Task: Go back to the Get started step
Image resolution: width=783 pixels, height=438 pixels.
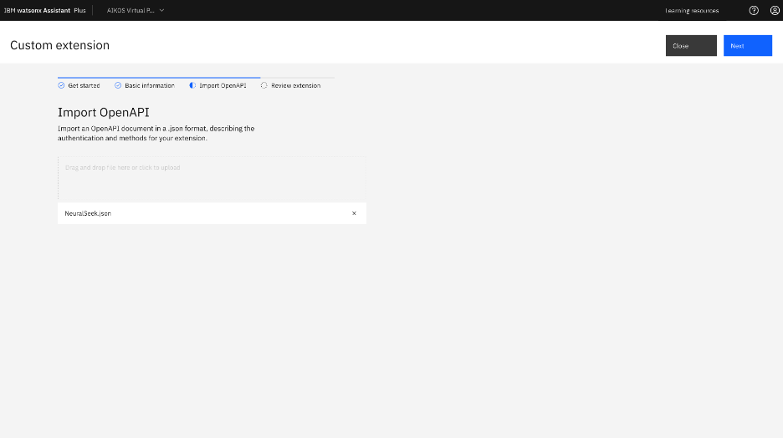Action: (84, 85)
